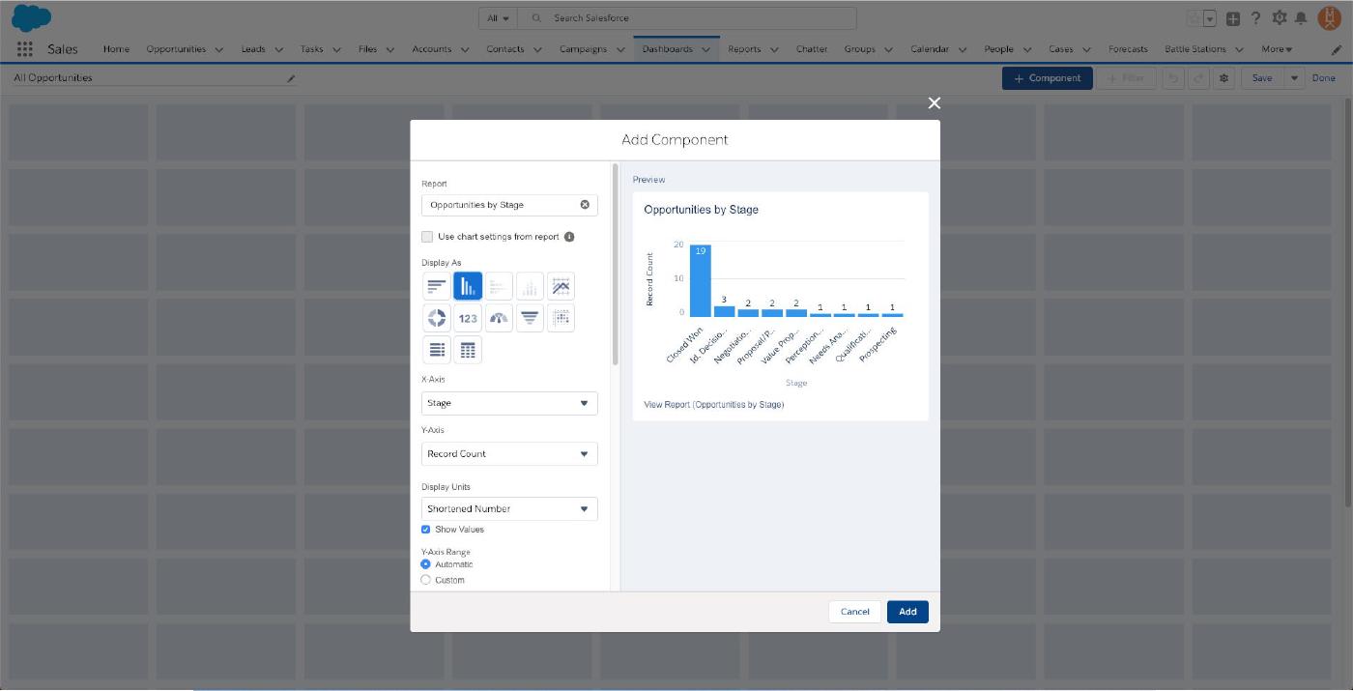Clear the Opportunities by Stage report field
The height and width of the screenshot is (691, 1353).
pyautogui.click(x=585, y=205)
